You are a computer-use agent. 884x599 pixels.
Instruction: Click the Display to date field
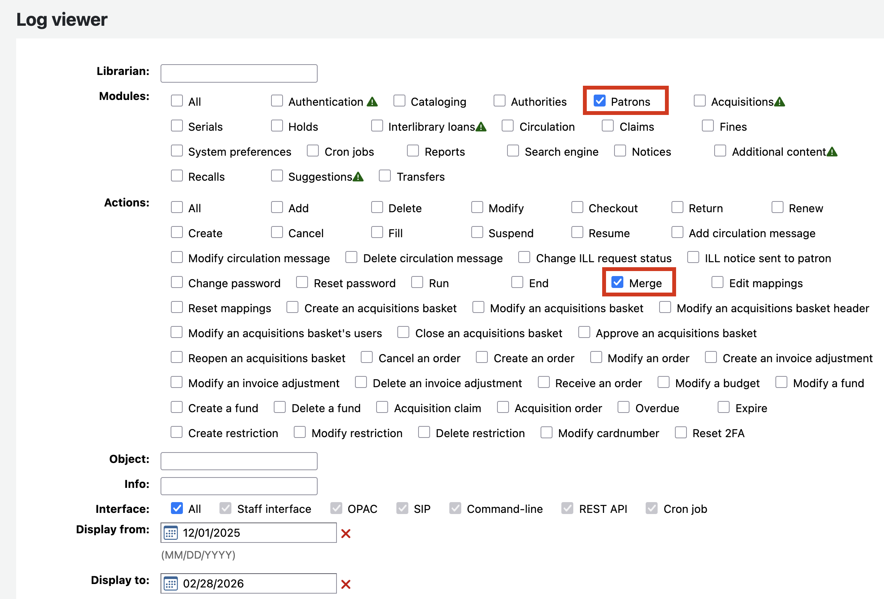pos(254,584)
